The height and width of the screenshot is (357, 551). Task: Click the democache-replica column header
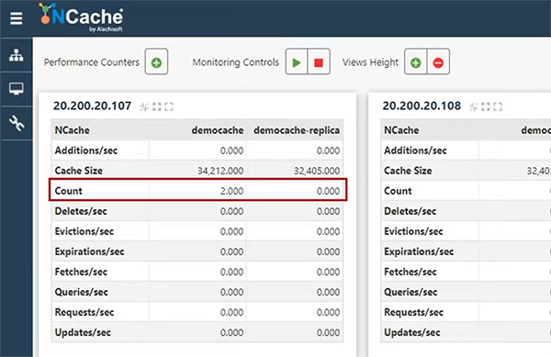[x=297, y=130]
